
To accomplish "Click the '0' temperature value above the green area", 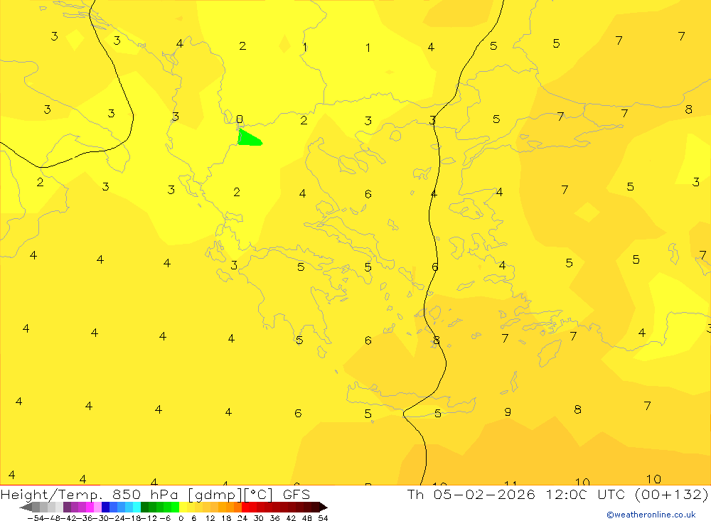I will 240,119.
